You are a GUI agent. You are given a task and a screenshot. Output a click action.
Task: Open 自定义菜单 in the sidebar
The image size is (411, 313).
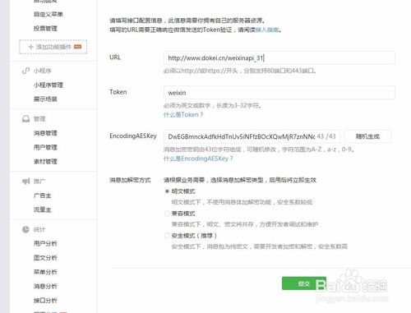click(48, 14)
